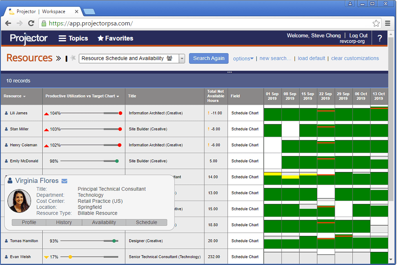Open the help question mark icon
This screenshot has width=397, height=265.
coord(380,39)
